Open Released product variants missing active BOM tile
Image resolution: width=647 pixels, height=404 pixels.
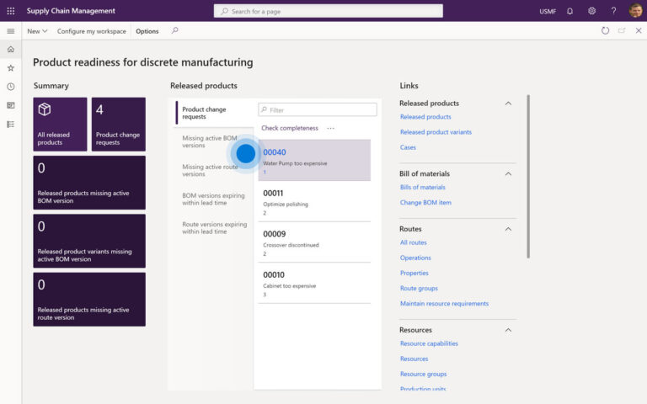click(89, 241)
